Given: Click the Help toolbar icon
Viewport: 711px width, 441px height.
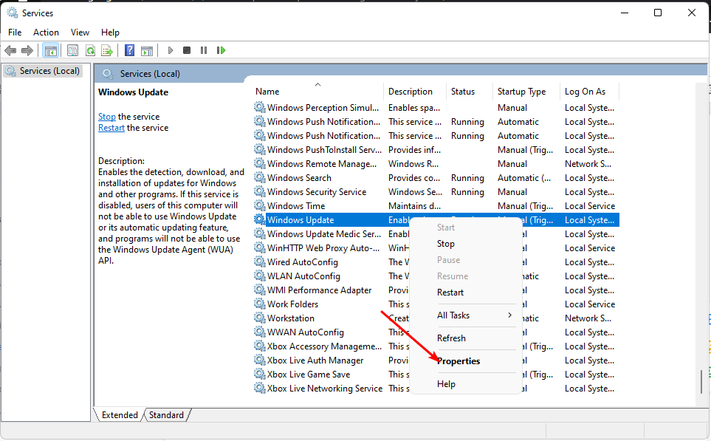Looking at the screenshot, I should tap(128, 49).
